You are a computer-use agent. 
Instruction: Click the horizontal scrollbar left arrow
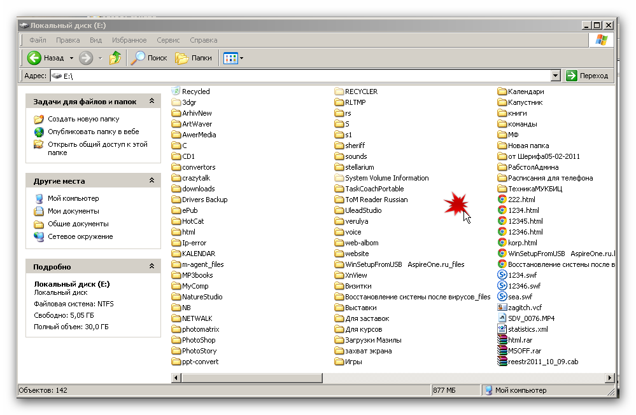pos(176,378)
